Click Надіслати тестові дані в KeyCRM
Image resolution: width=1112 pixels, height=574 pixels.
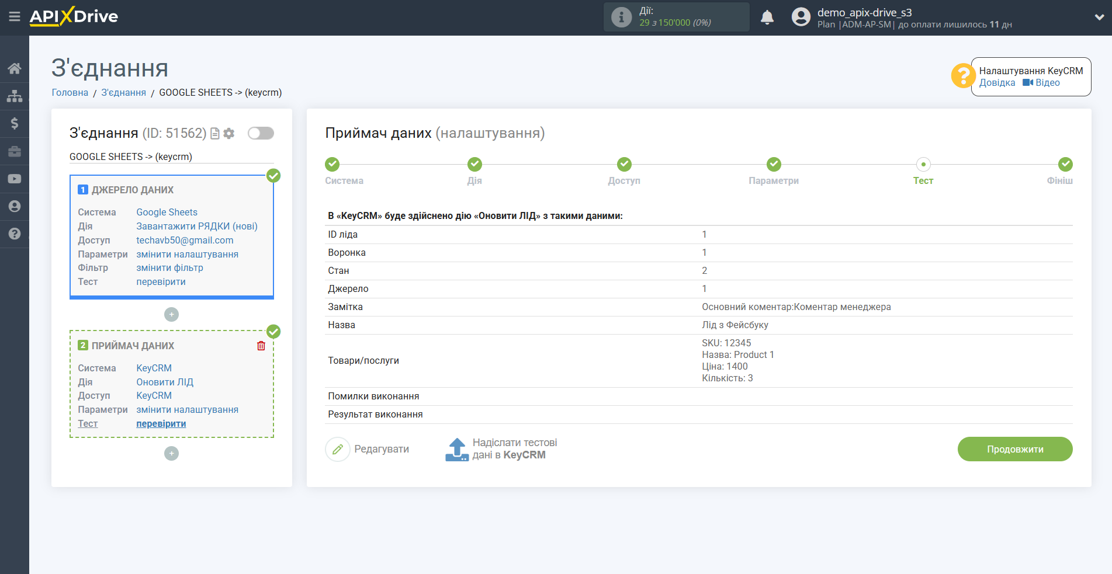pos(515,449)
